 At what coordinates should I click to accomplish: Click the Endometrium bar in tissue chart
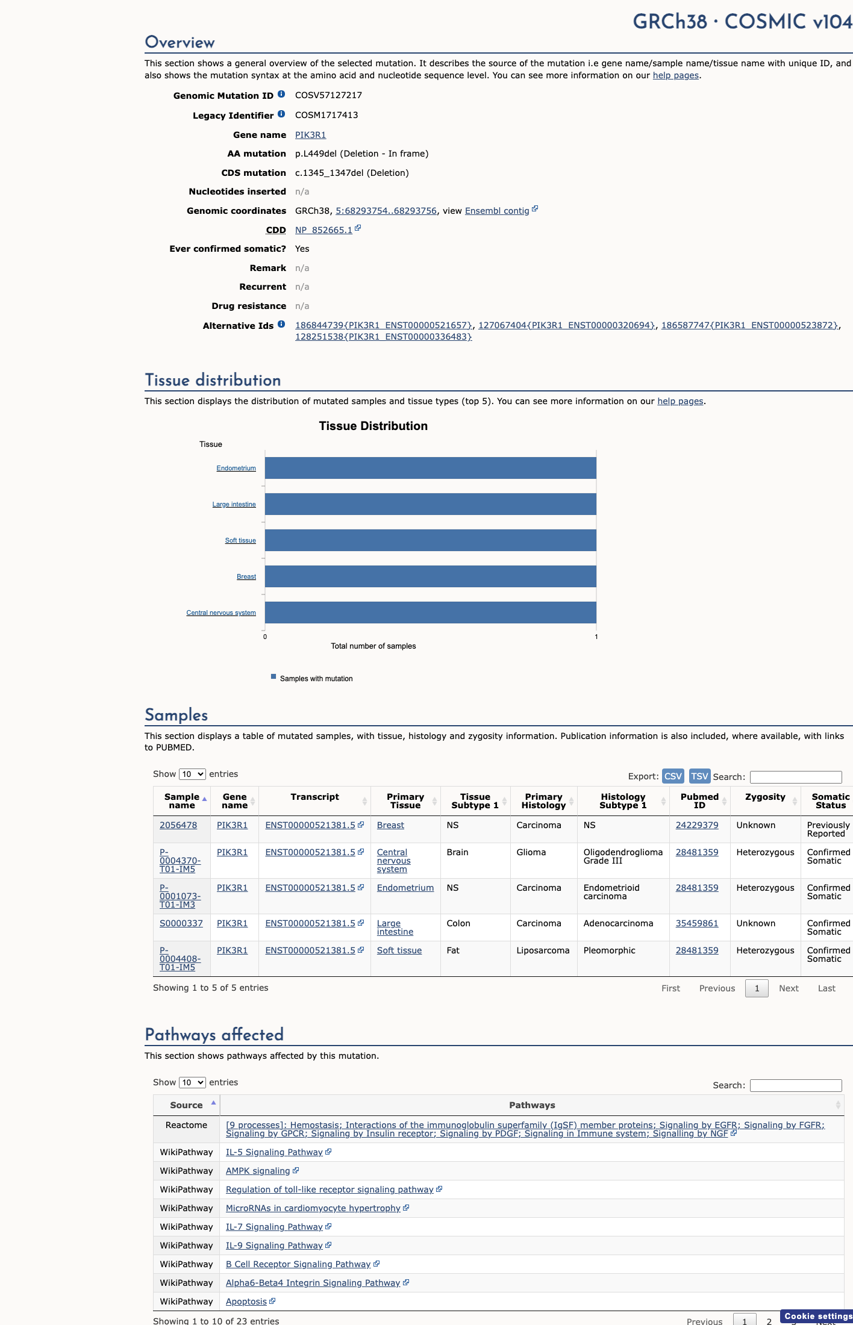[x=431, y=468]
